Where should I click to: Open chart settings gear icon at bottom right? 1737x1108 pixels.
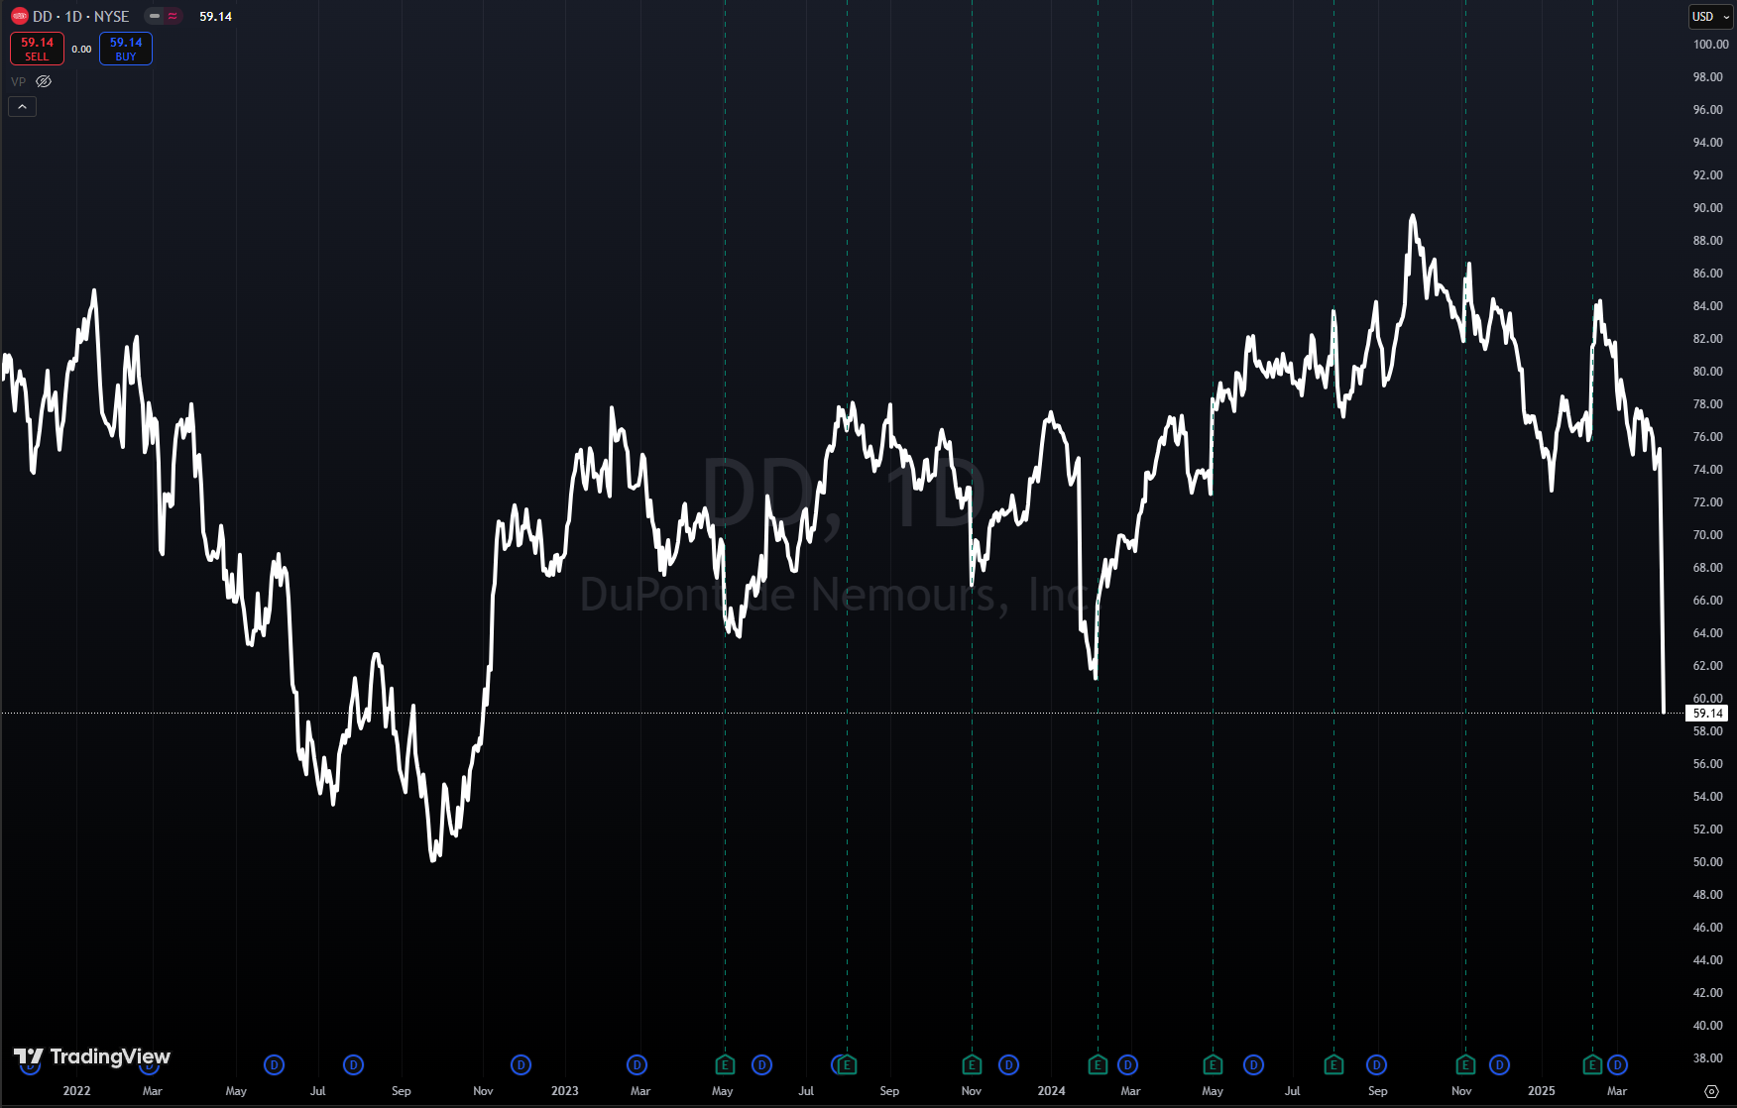(1711, 1091)
